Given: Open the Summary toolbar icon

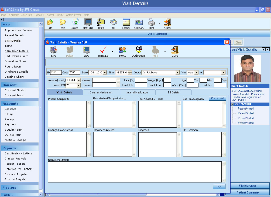Looking at the screenshot, I should click(139, 23).
